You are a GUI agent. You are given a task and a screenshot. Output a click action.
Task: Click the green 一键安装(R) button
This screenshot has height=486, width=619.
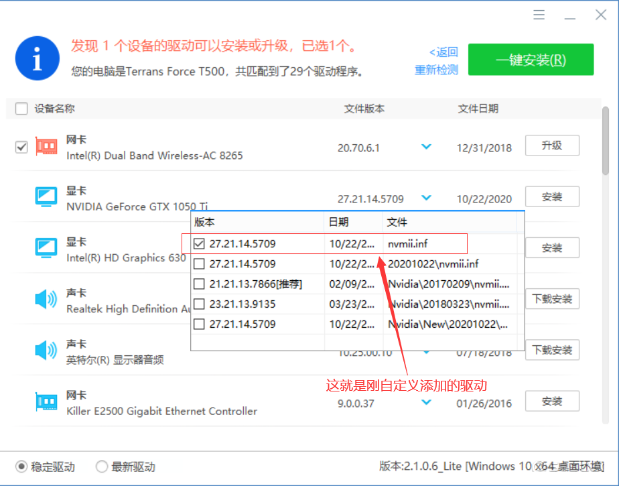pos(531,60)
